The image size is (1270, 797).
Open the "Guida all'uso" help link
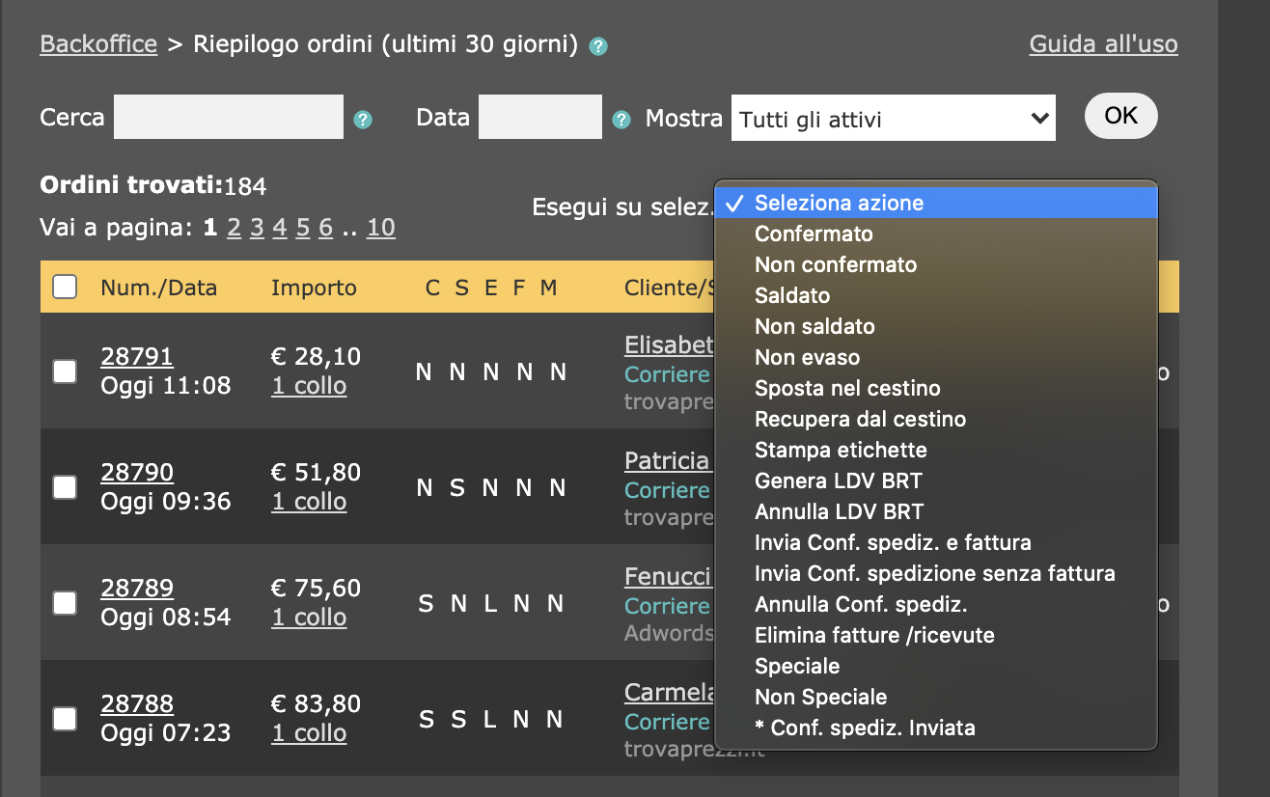click(1103, 43)
